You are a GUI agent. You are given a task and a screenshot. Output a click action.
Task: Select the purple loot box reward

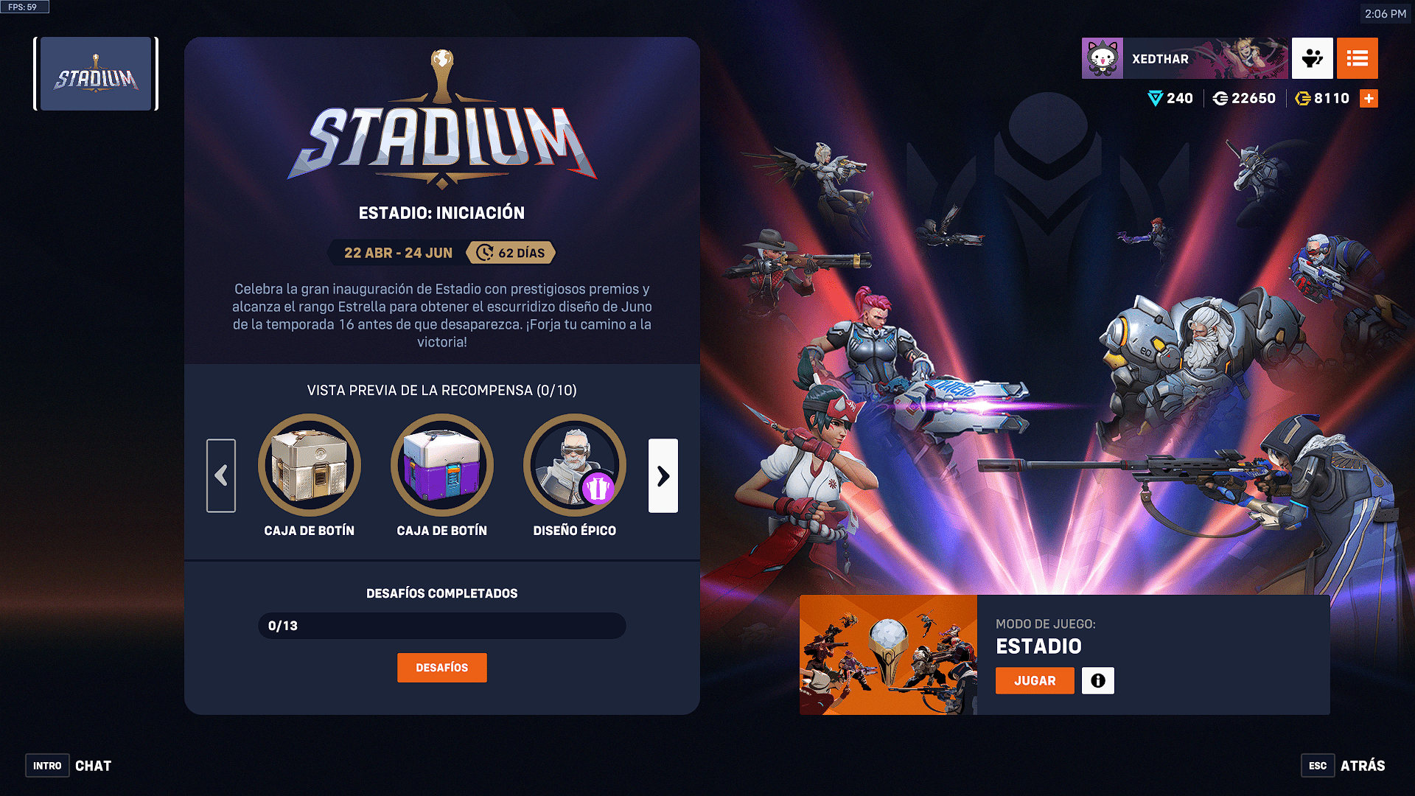coord(442,465)
